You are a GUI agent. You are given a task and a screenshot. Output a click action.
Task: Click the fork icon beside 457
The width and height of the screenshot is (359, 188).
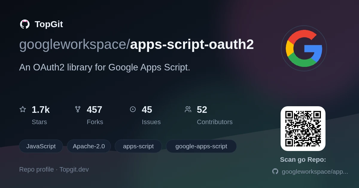point(78,109)
